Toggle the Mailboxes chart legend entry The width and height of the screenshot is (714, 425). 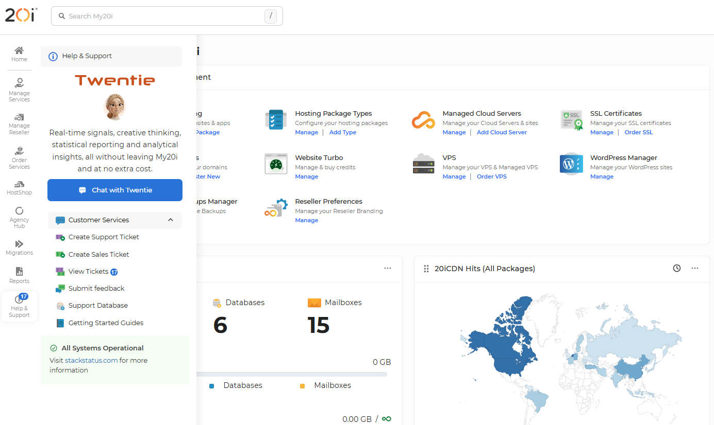(326, 385)
